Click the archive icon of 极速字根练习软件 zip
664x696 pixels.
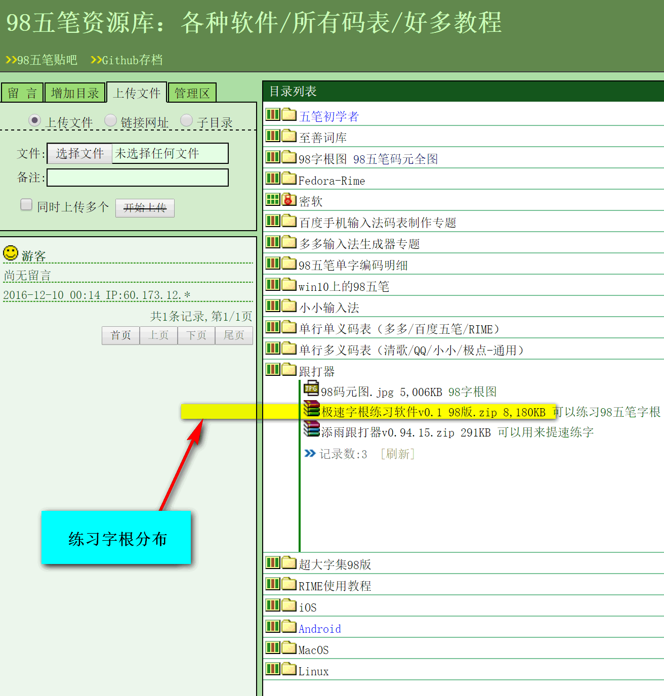coord(311,409)
